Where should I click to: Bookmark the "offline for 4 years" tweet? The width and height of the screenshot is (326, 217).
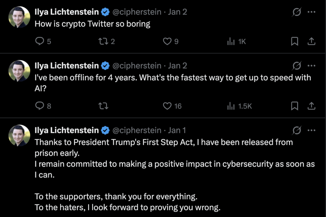point(295,106)
